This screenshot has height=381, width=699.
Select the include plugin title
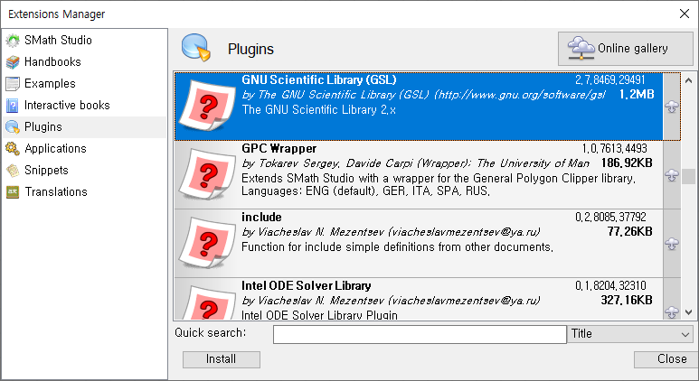pyautogui.click(x=261, y=218)
